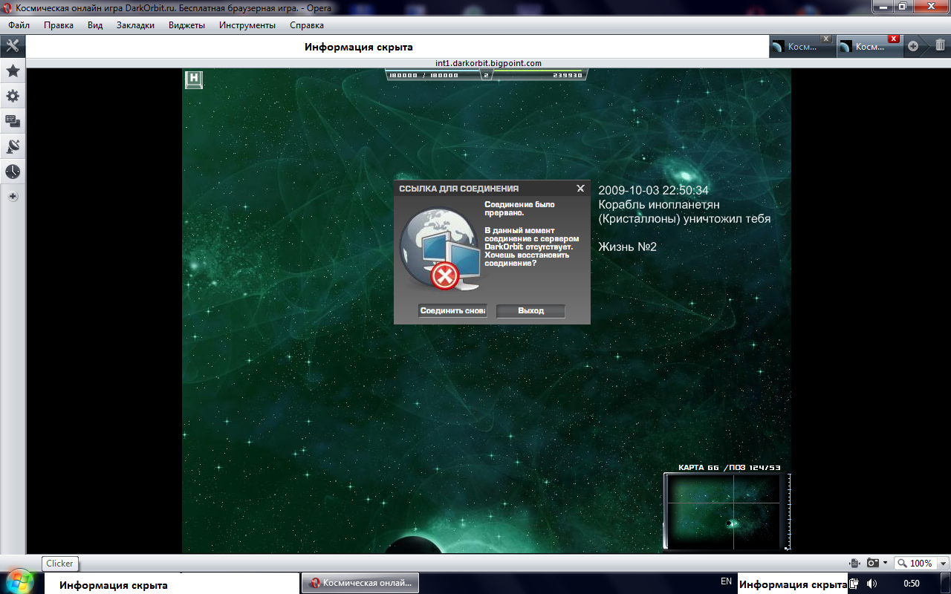Open the Инструменты menu
This screenshot has height=594, width=951.
[247, 25]
